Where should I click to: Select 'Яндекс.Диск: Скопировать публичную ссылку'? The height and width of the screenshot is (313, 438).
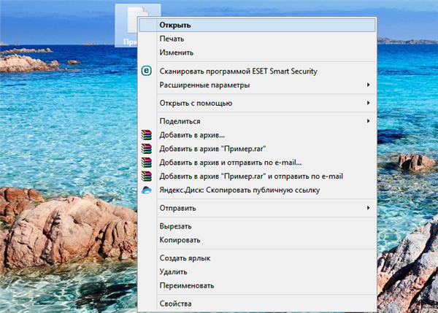click(257, 190)
